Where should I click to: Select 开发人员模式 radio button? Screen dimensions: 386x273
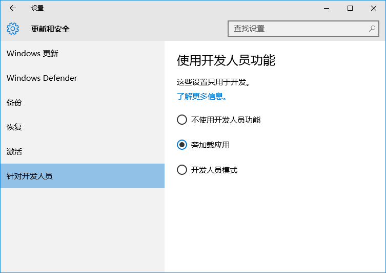click(182, 170)
